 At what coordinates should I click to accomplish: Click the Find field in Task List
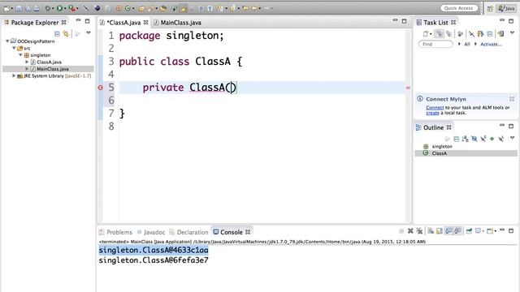435,44
